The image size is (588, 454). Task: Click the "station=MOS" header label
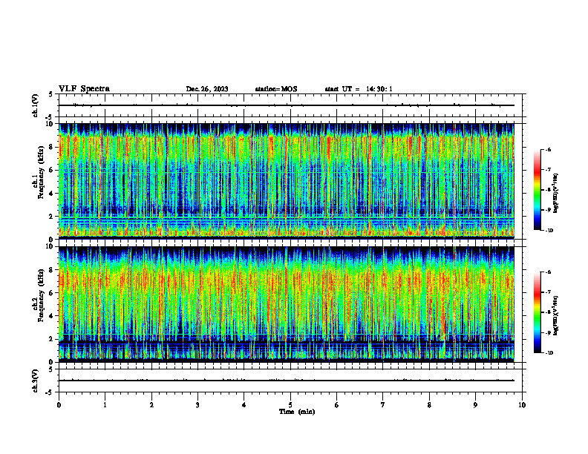pyautogui.click(x=276, y=89)
